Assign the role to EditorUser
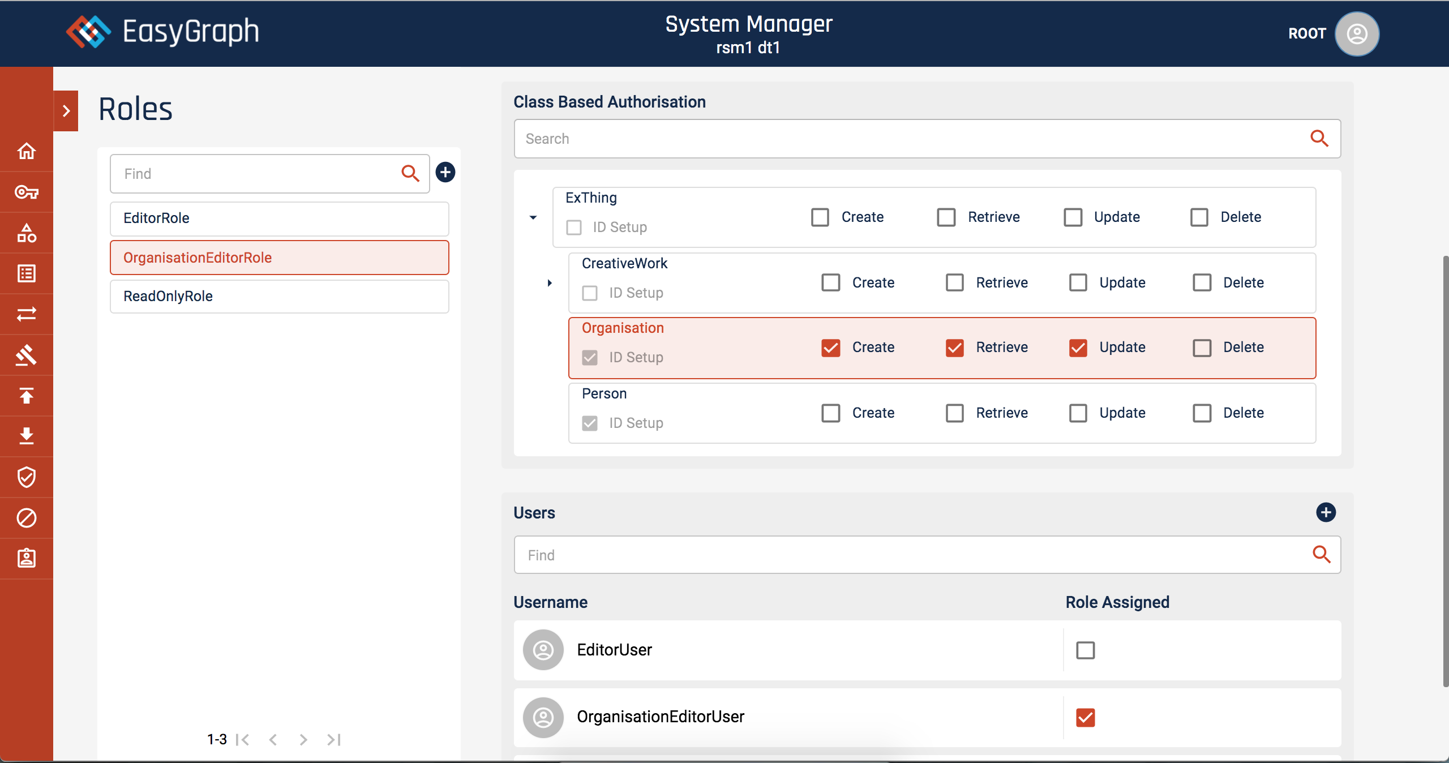1449x763 pixels. pos(1086,650)
